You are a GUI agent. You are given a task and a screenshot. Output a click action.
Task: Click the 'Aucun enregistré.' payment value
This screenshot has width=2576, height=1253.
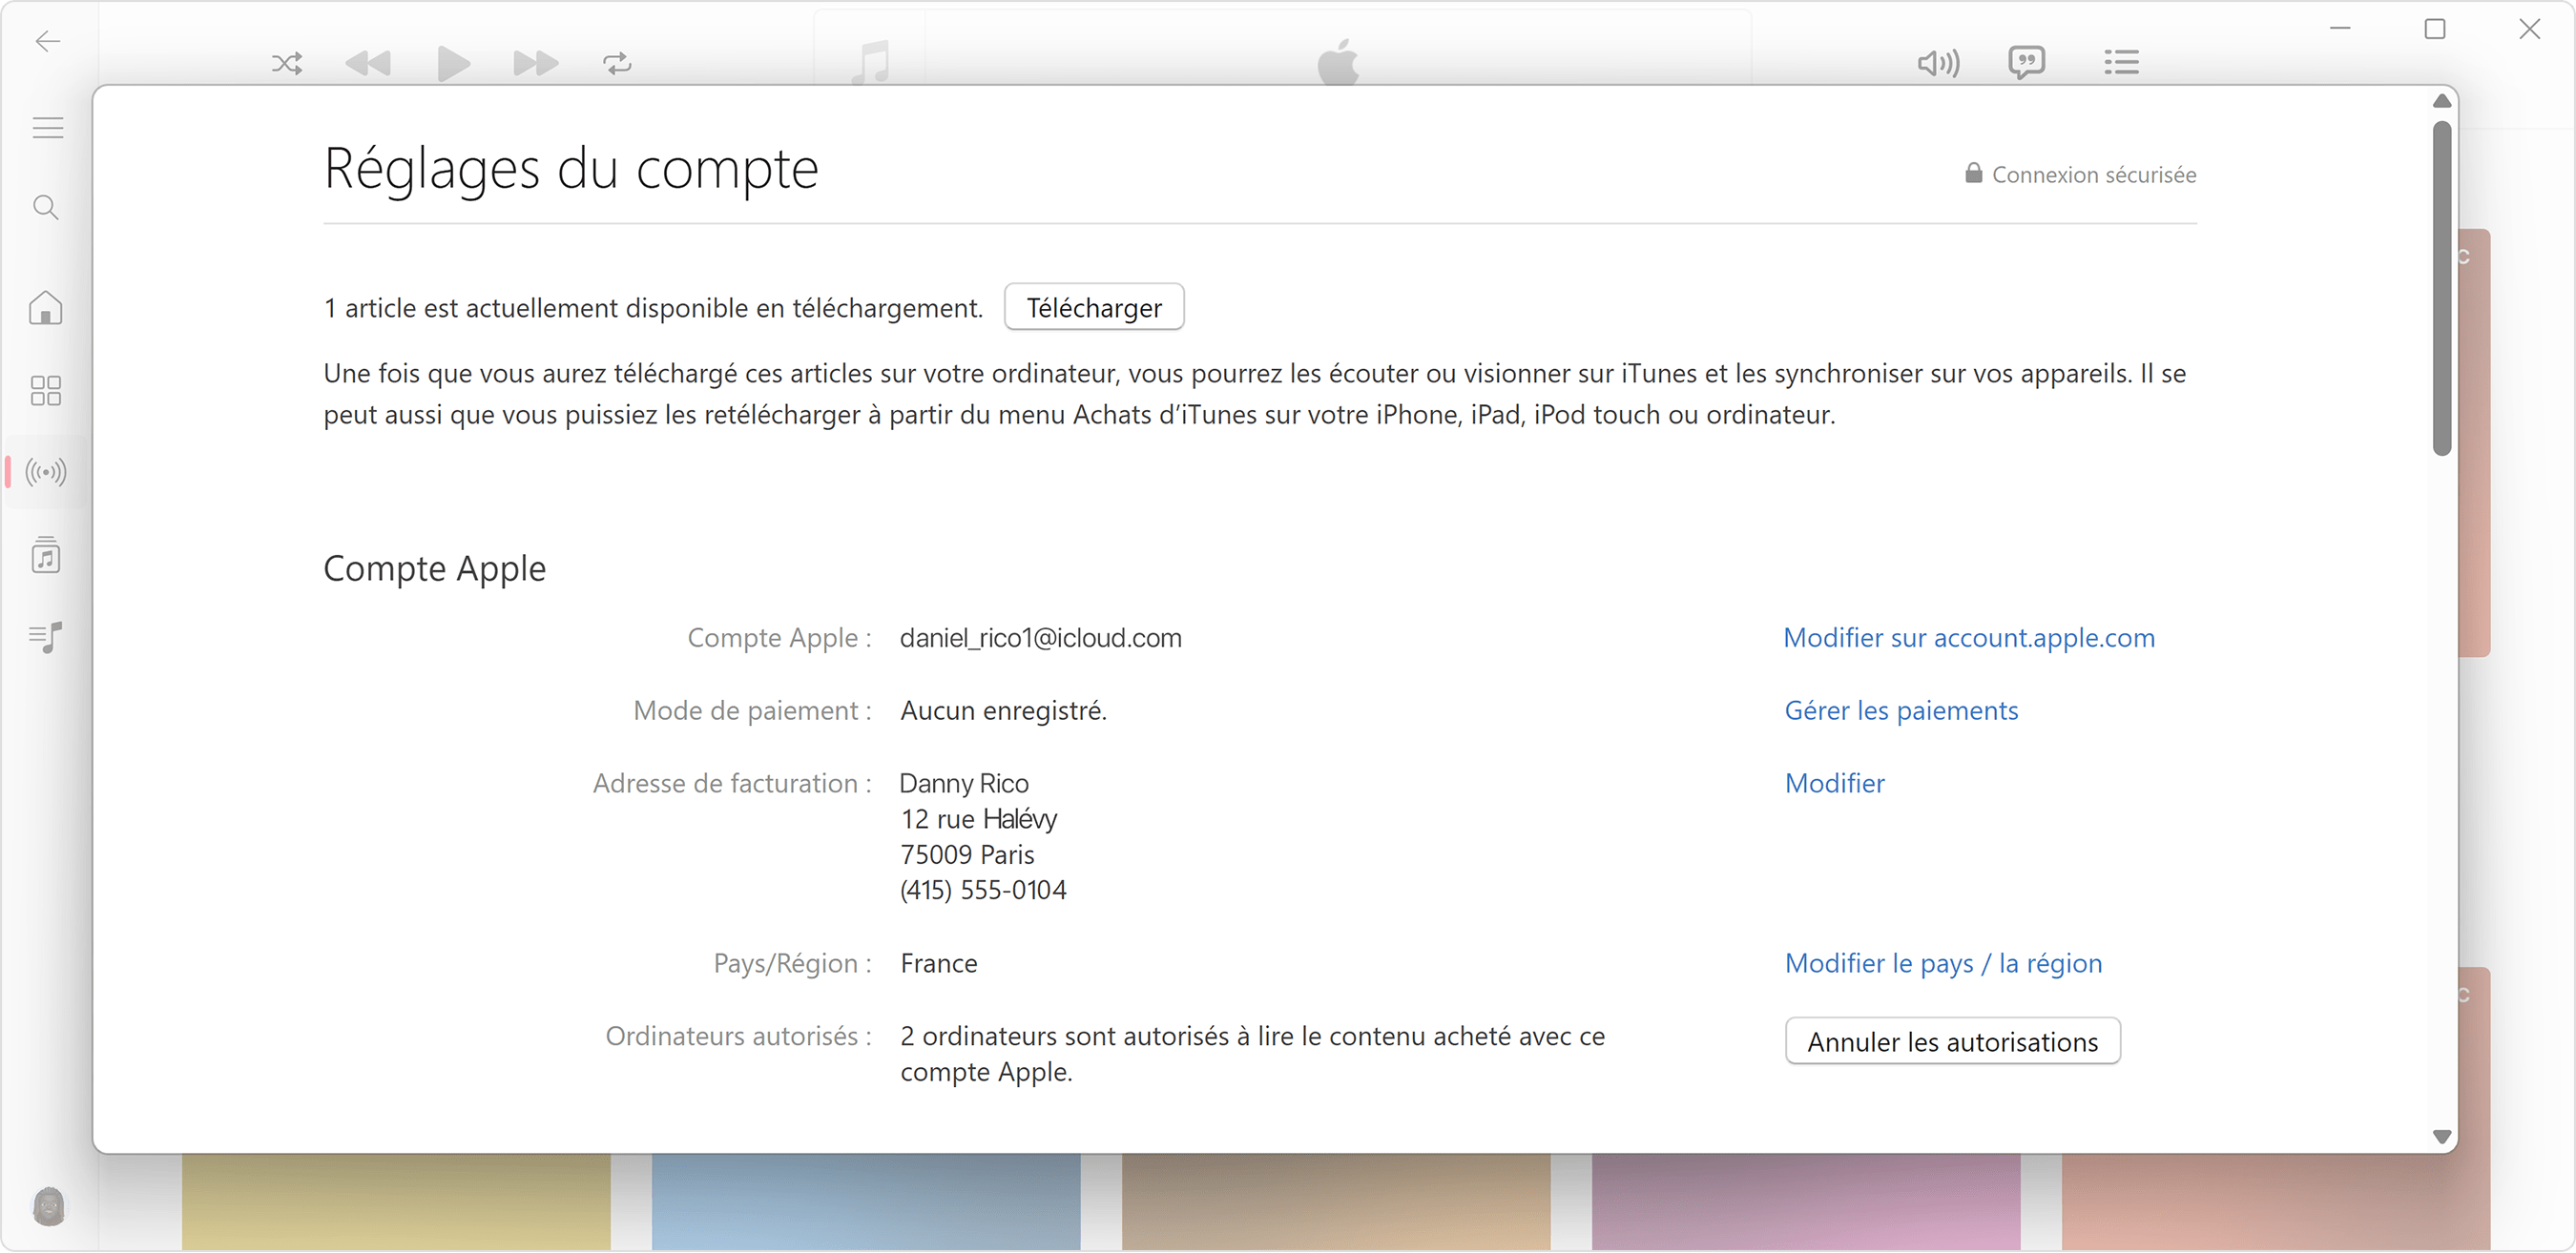[x=1003, y=710]
